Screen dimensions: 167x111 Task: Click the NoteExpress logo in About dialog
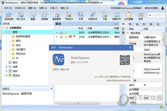pyautogui.click(x=58, y=60)
